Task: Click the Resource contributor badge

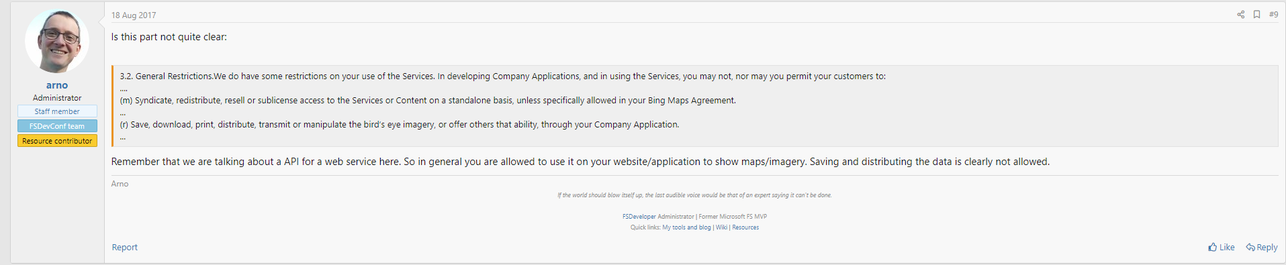Action: pos(57,141)
